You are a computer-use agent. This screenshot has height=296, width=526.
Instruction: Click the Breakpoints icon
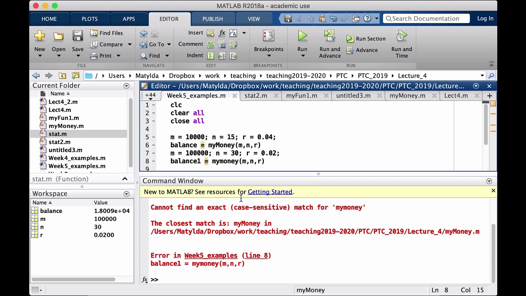pyautogui.click(x=268, y=36)
